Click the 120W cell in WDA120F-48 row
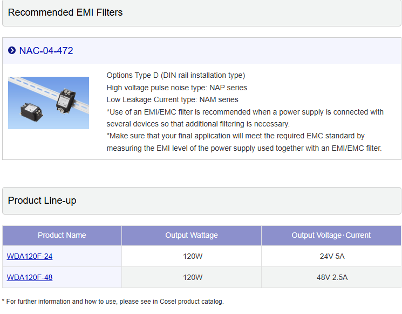Viewport: 402px width, 314px height. pos(192,277)
